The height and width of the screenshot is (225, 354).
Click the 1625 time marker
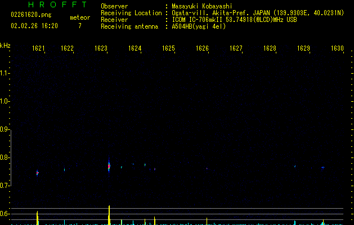168,48
